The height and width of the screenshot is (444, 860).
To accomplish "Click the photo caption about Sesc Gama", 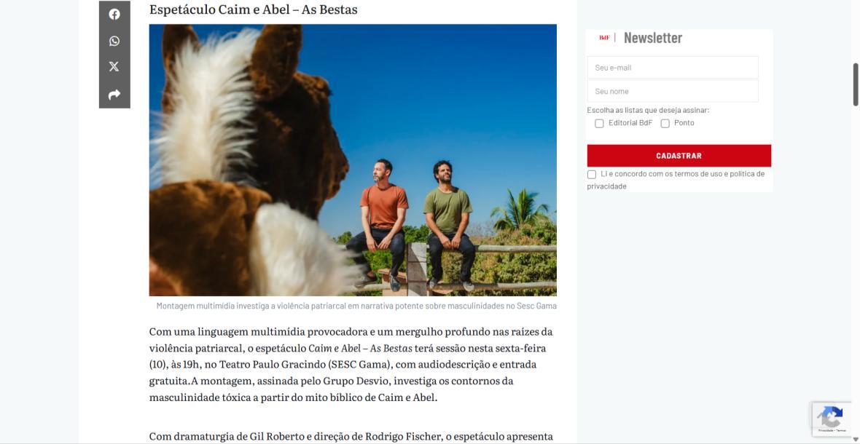I will (356, 306).
